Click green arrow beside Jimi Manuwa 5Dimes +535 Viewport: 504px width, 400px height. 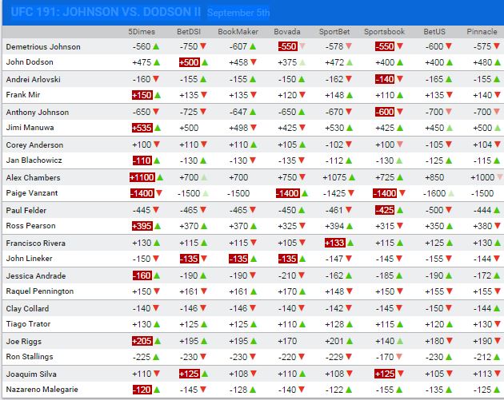coord(158,128)
